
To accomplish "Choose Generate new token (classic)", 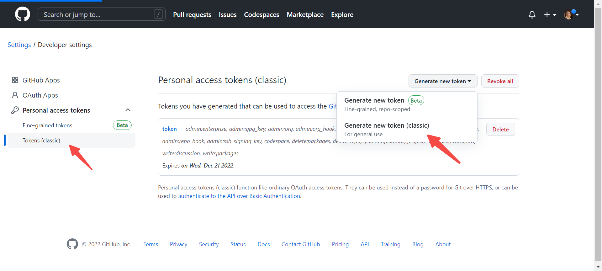I will [407, 129].
